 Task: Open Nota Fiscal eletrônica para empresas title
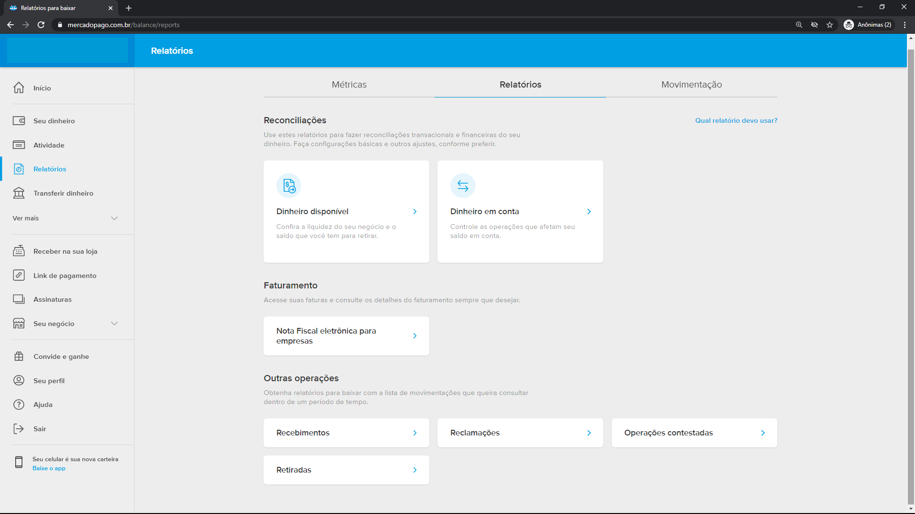[326, 336]
